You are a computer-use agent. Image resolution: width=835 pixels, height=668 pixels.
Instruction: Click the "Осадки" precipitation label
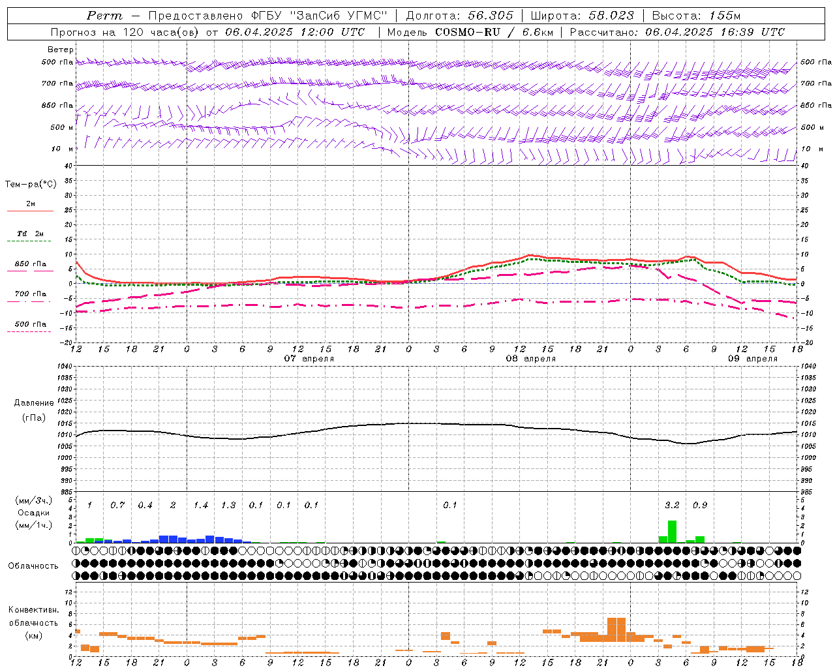(x=34, y=513)
